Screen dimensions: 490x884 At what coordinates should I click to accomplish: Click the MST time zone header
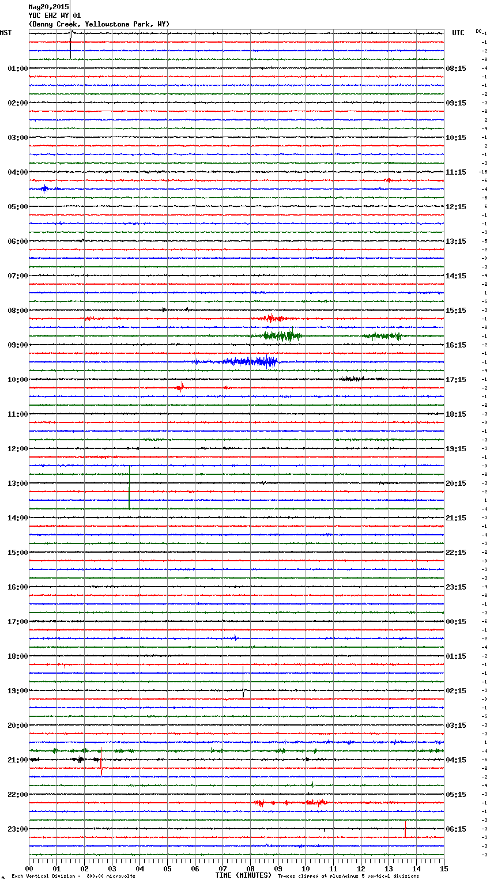[6, 33]
